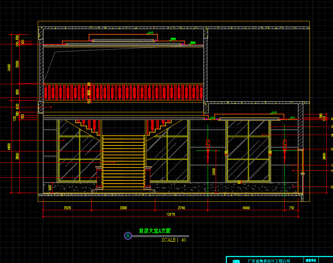Select the vertical 3450 dimension text
The width and height of the screenshot is (333, 263).
9,67
